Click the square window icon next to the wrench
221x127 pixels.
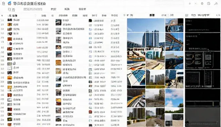coord(209,3)
